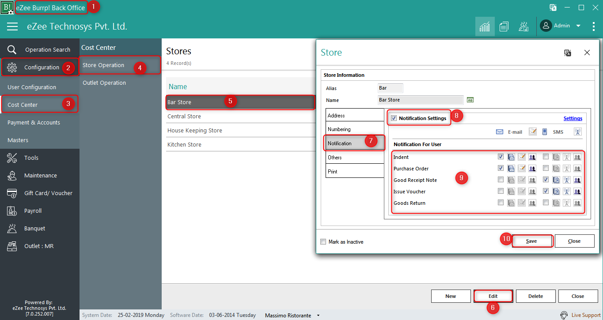Open User Configuration submenu
Image resolution: width=603 pixels, height=320 pixels.
coord(40,87)
